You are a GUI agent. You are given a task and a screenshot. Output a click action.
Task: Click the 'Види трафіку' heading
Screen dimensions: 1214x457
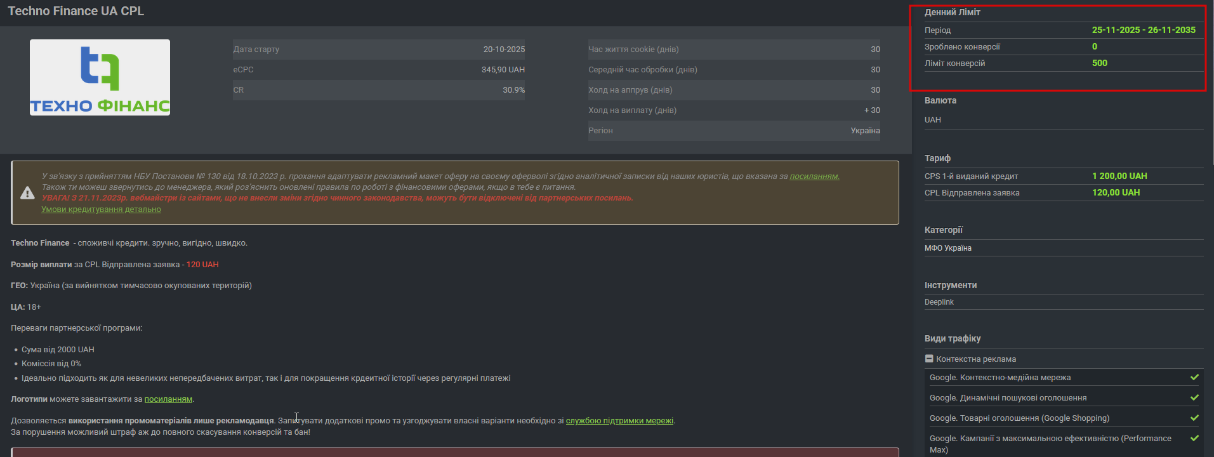[x=953, y=338]
